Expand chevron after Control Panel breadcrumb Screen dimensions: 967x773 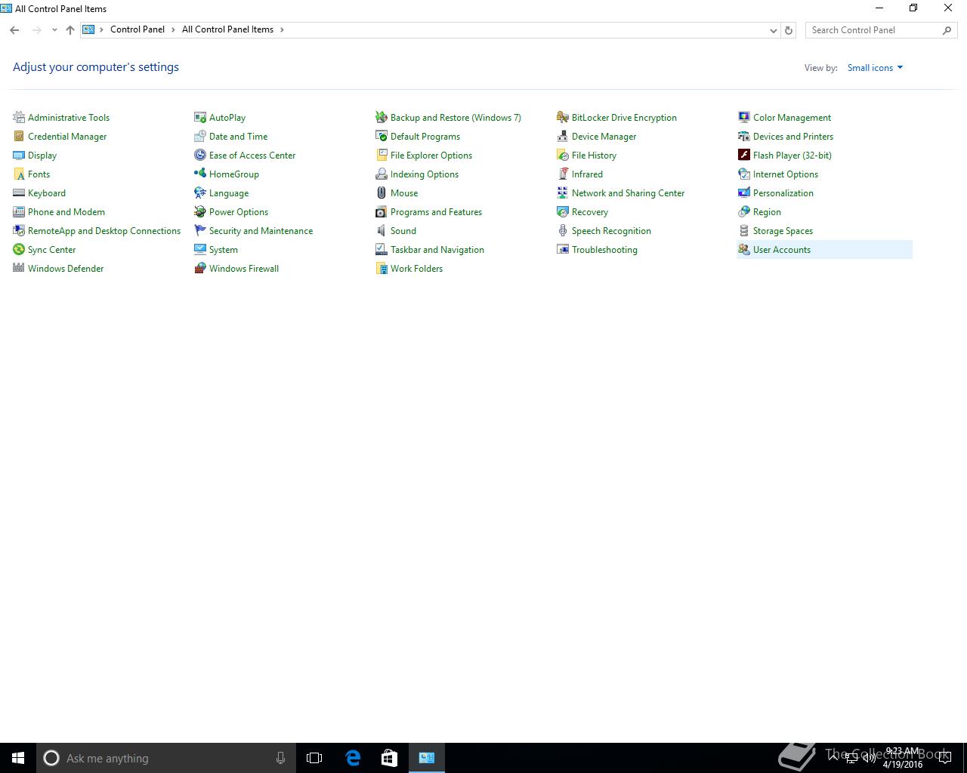coord(173,29)
